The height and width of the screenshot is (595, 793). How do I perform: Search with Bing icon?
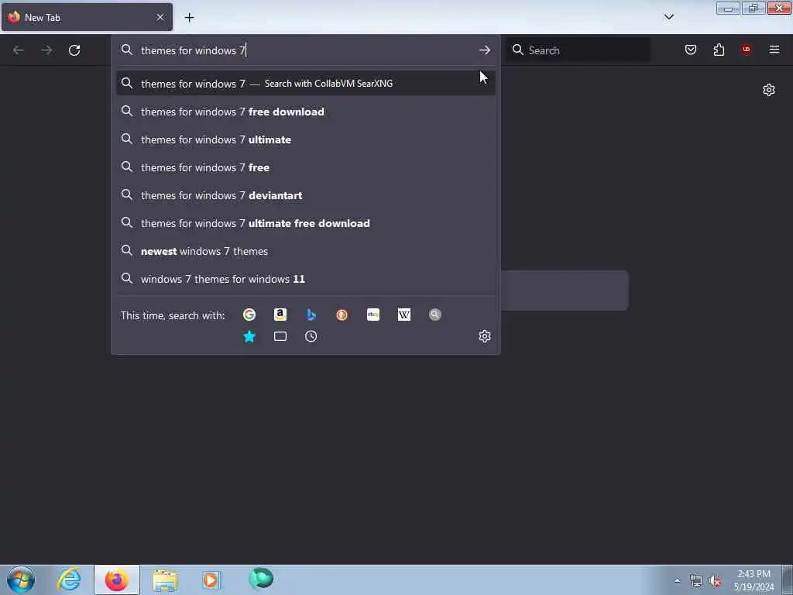311,315
